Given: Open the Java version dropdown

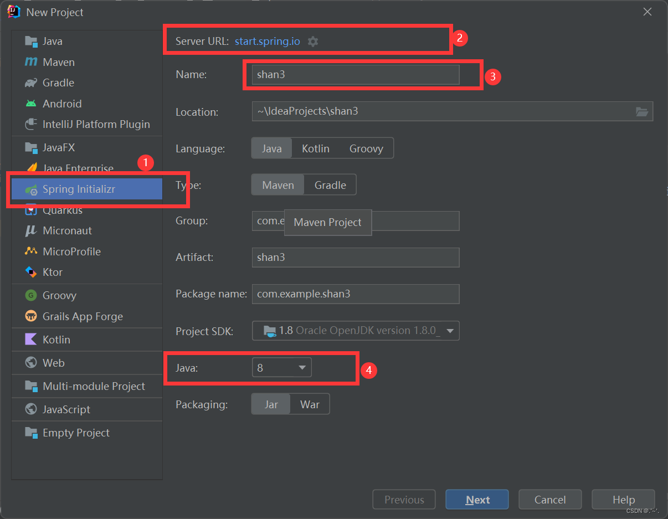Looking at the screenshot, I should point(281,368).
